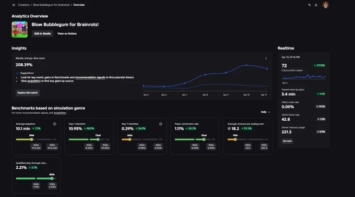Screen dimensions: 355x197
Task: Show the info icon on Average playtime card
Action: click(55, 124)
